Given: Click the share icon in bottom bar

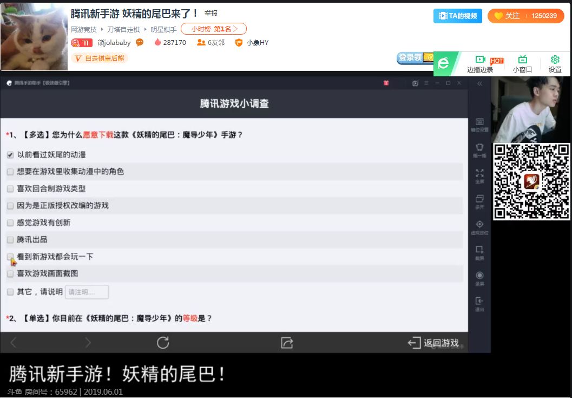Looking at the screenshot, I should [287, 343].
